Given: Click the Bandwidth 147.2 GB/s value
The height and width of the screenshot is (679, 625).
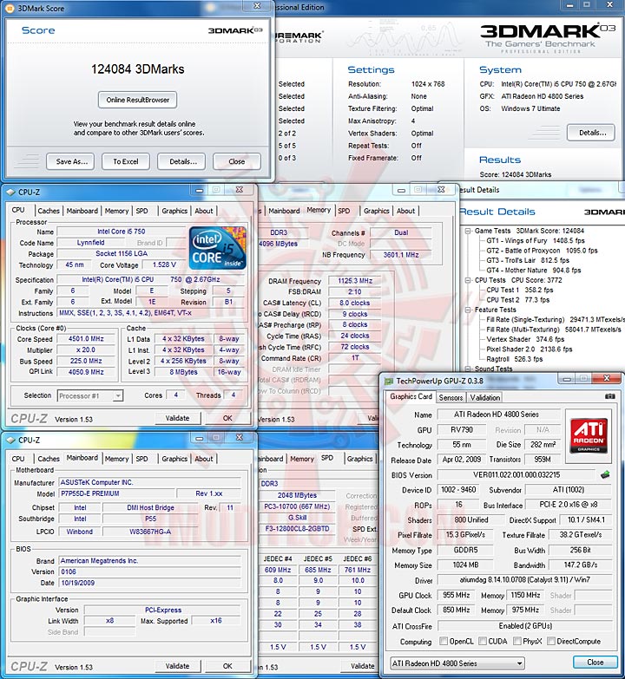Looking at the screenshot, I should pos(581,565).
